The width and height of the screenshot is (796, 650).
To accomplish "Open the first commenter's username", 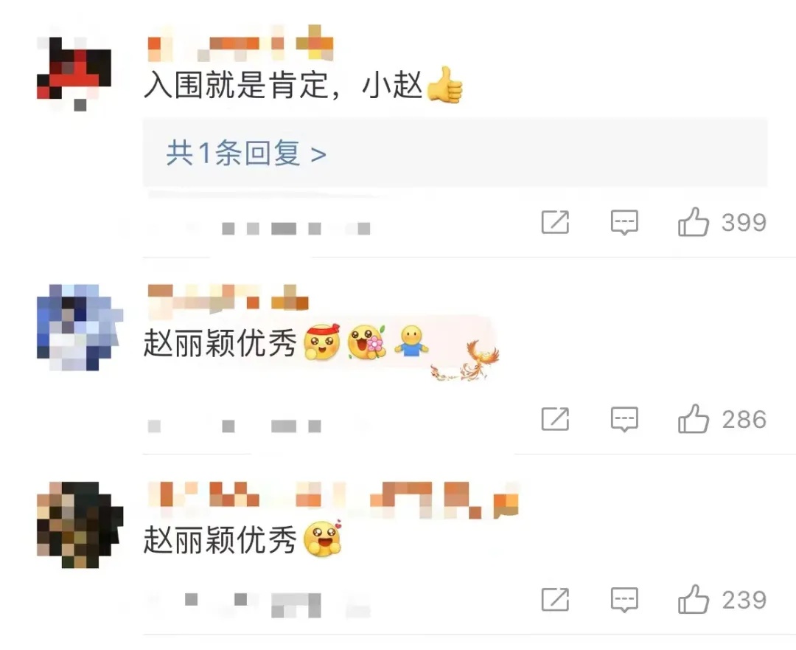I will [x=240, y=44].
